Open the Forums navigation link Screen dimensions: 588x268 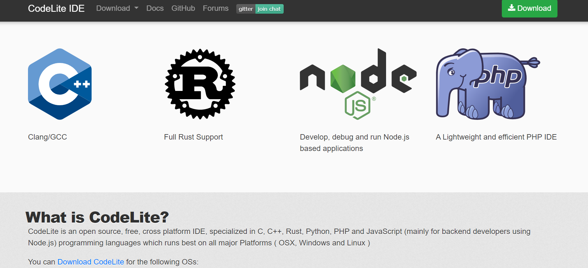point(216,8)
